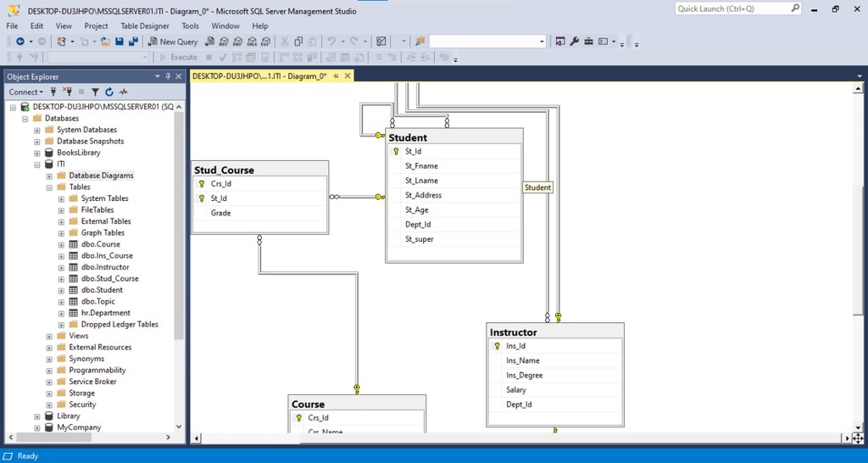Screen dimensions: 868x463
Task: Click the Object Explorer Filter funnel icon
Action: (95, 92)
